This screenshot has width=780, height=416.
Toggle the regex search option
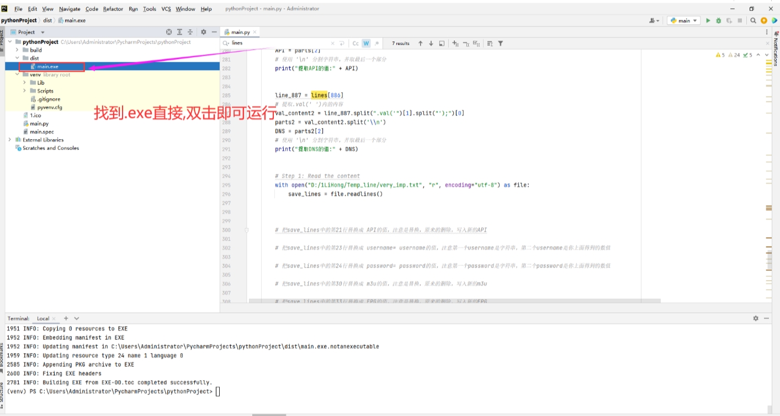(376, 43)
